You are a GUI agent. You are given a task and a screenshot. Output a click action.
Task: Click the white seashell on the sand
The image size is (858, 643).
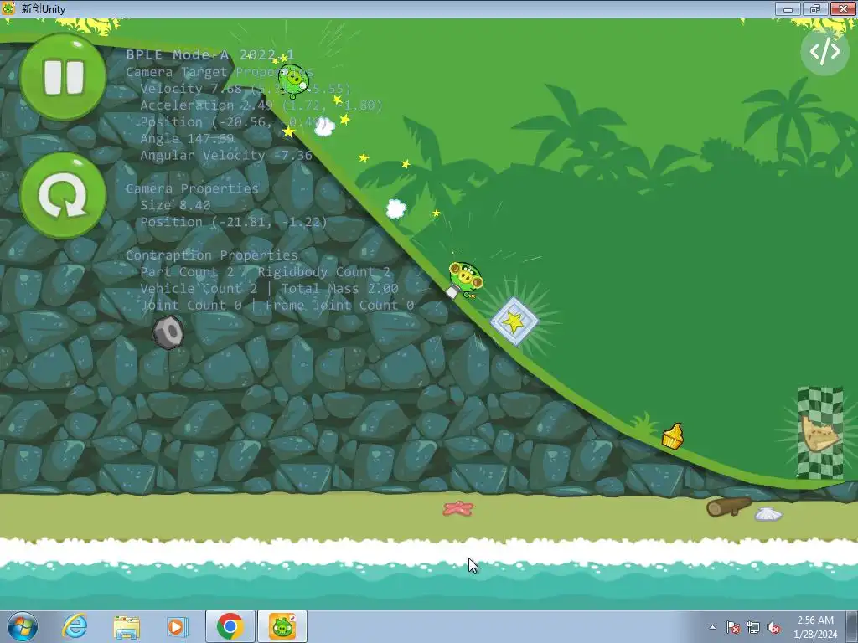[768, 514]
